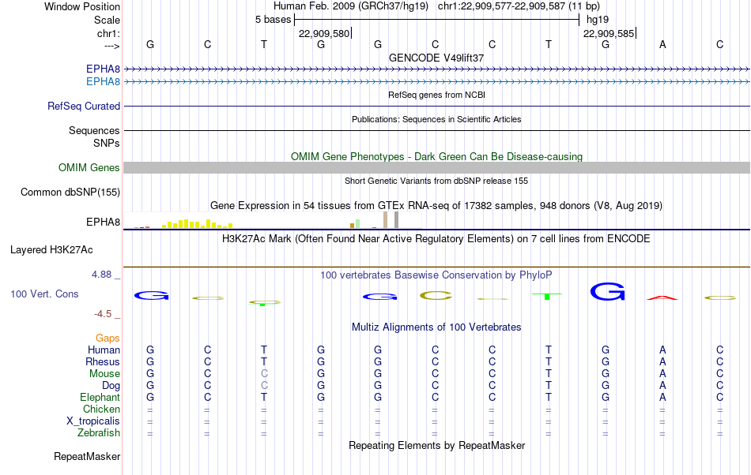Click the GENCODE V49lift37 track title
The height and width of the screenshot is (475, 751).
[x=436, y=58]
